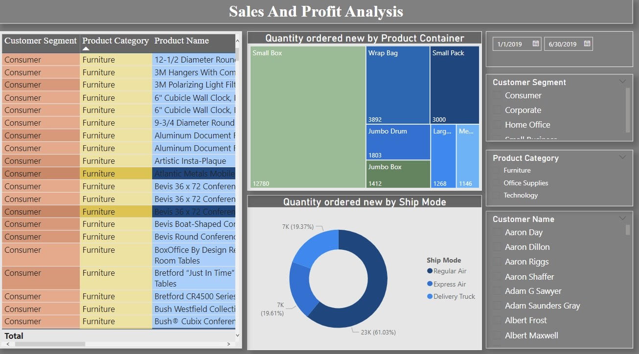The width and height of the screenshot is (639, 354).
Task: Check the Albert Frost checkbox
Action: coord(498,320)
